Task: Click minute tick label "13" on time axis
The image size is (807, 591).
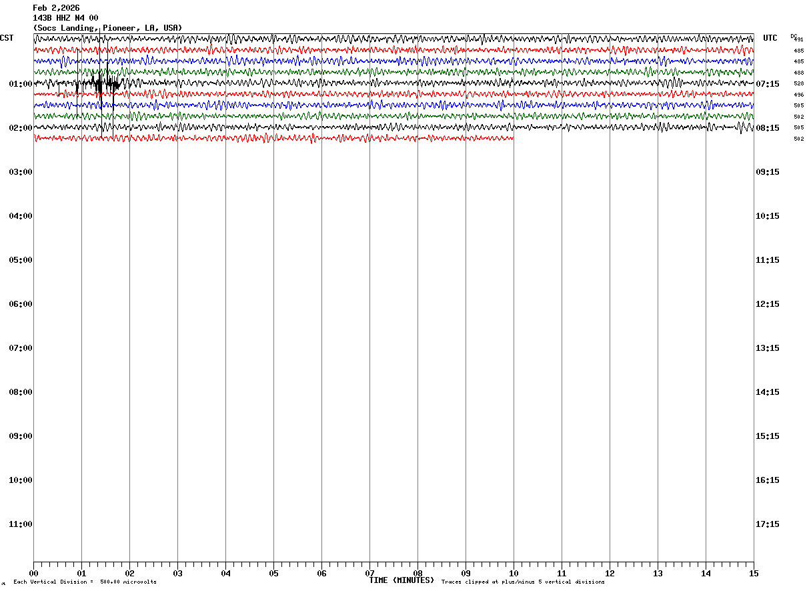Action: 658,574
